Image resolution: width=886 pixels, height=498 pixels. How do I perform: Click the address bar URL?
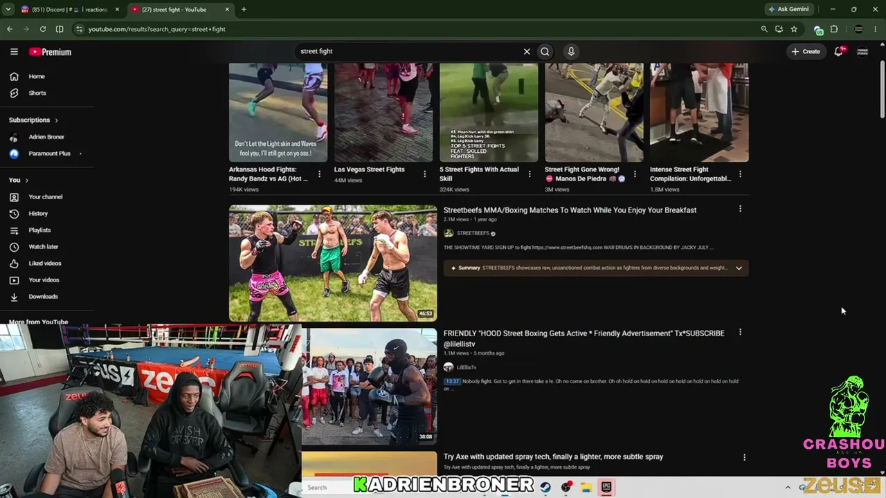157,29
